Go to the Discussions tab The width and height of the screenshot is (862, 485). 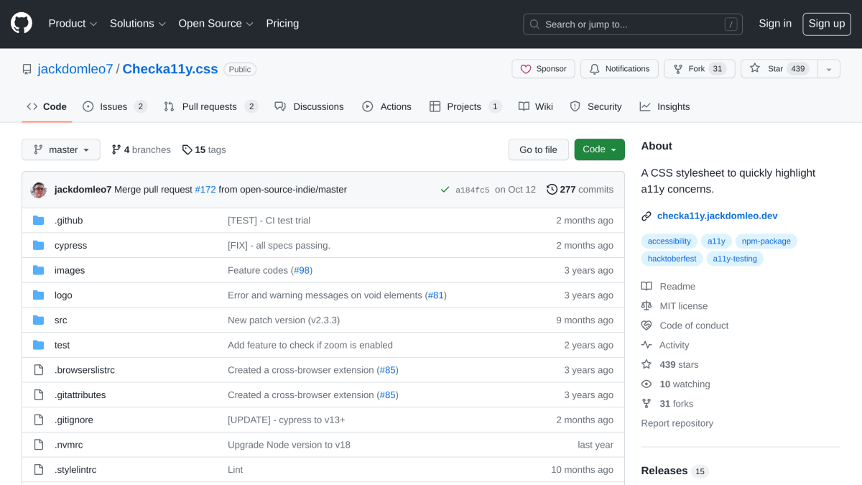[309, 106]
